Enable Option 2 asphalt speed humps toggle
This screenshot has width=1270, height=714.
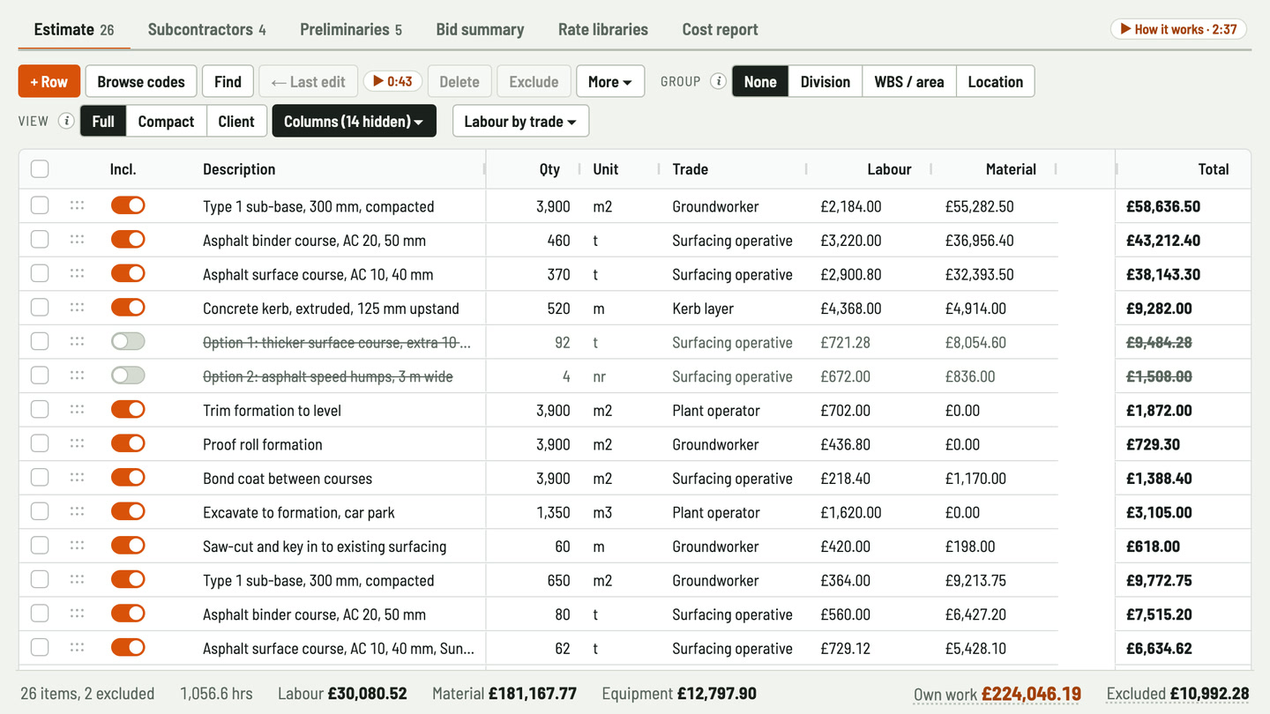[x=128, y=376]
